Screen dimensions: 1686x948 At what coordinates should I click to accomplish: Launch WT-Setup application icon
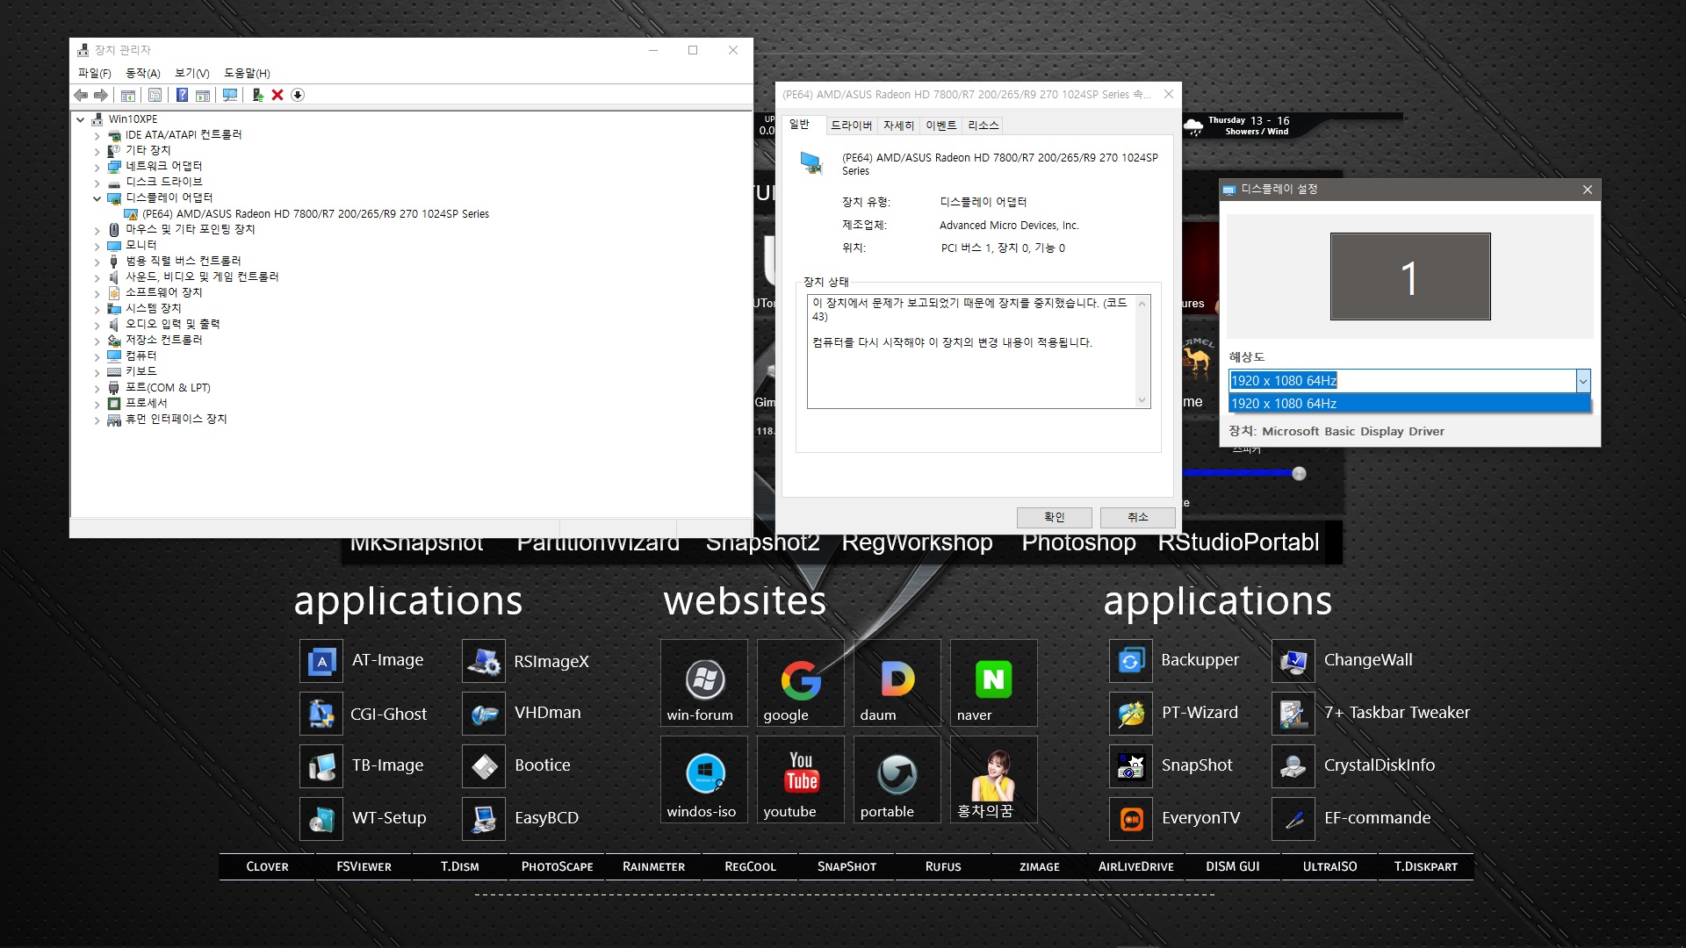(x=321, y=819)
